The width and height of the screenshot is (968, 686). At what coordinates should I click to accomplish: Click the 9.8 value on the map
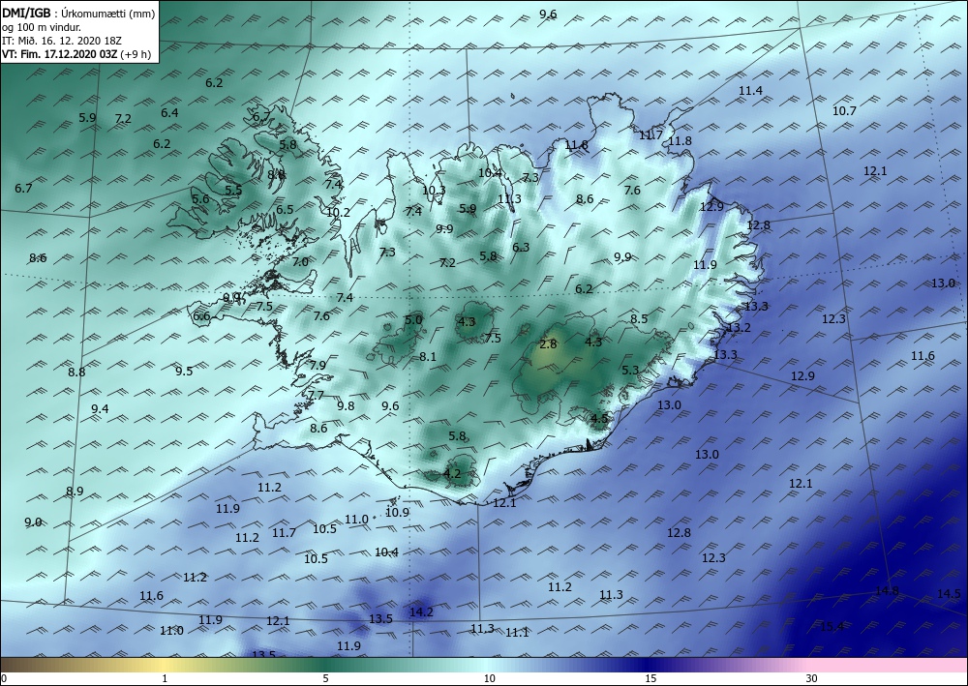(x=346, y=406)
